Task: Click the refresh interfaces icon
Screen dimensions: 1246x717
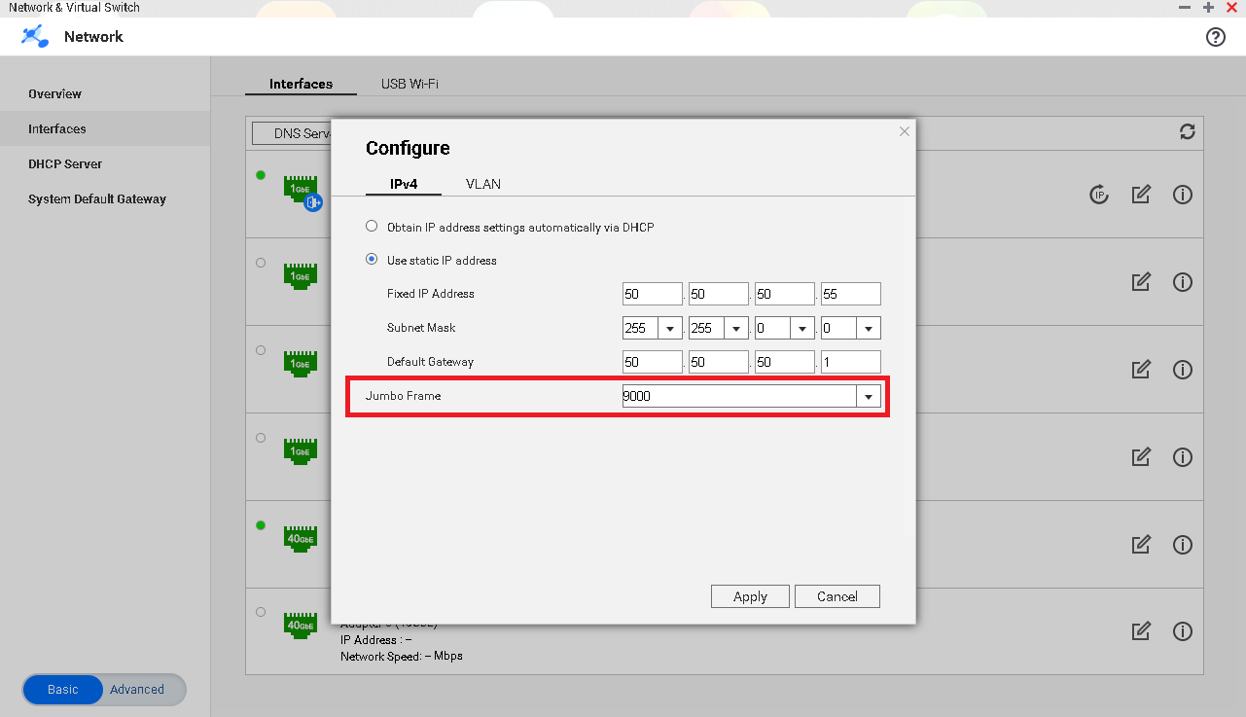Action: [1187, 132]
